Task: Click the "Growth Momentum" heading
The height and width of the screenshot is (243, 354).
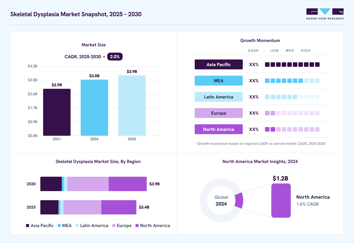Action: tap(260, 40)
